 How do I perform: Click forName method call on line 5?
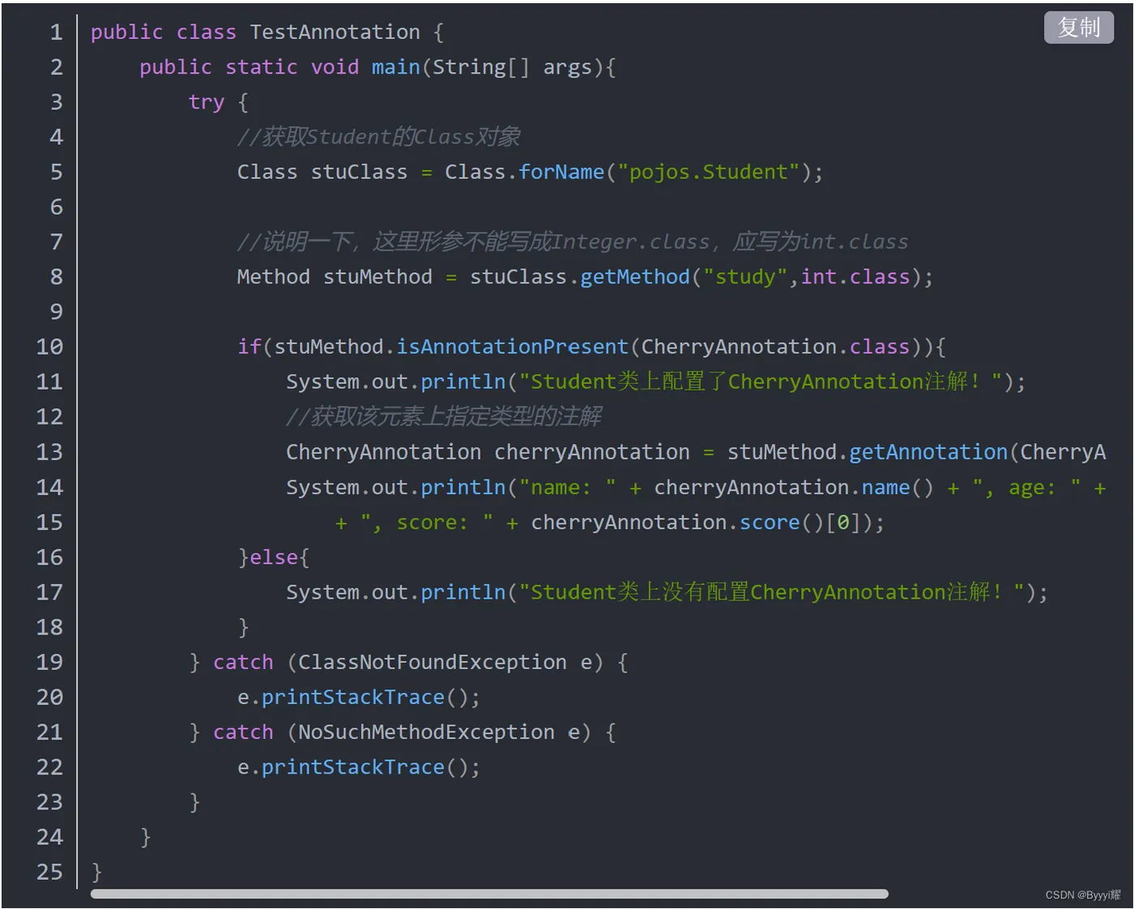[561, 172]
